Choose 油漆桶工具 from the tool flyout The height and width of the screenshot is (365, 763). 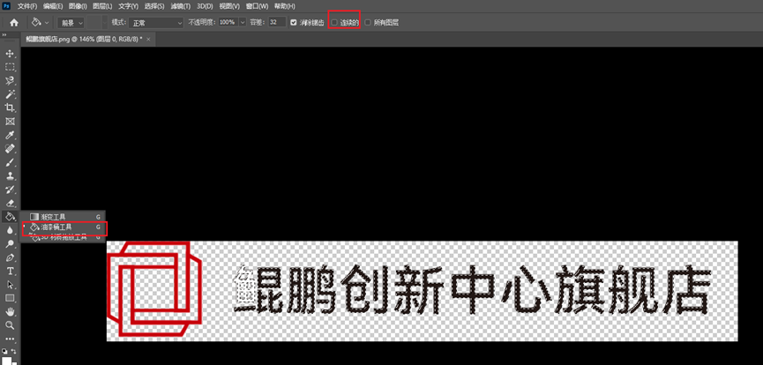coord(64,227)
